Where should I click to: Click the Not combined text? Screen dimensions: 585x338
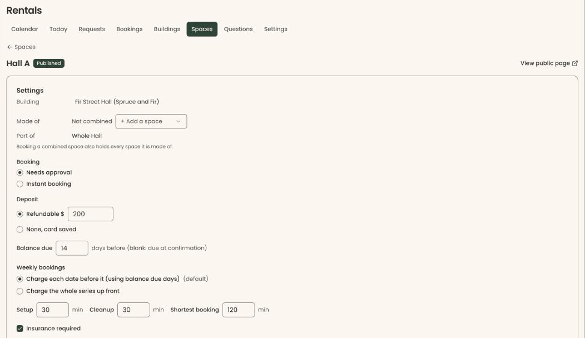pos(92,121)
